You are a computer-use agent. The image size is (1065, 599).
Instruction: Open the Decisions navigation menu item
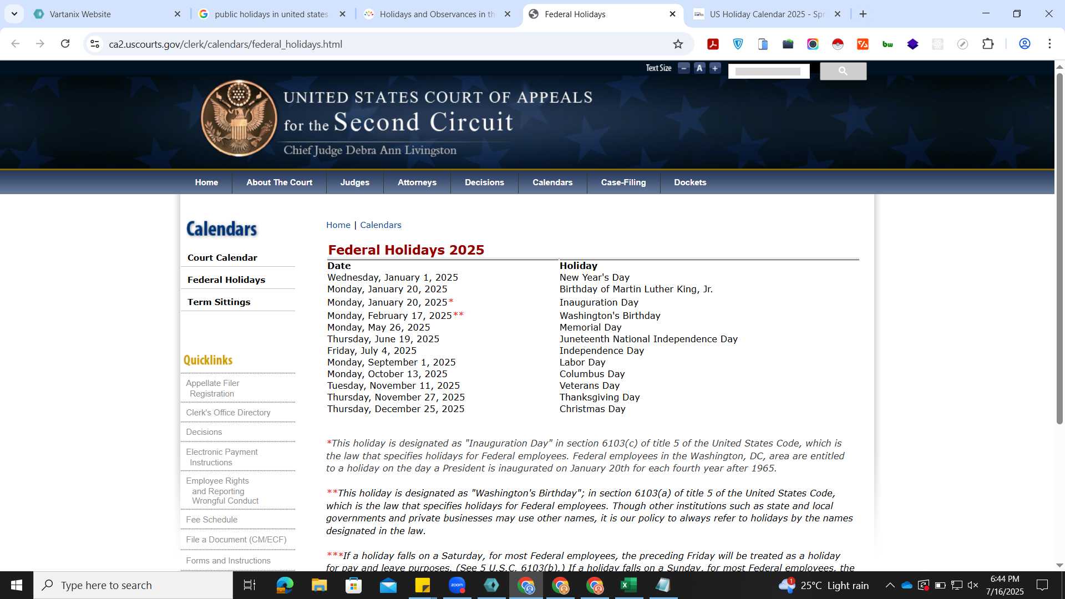pyautogui.click(x=484, y=182)
